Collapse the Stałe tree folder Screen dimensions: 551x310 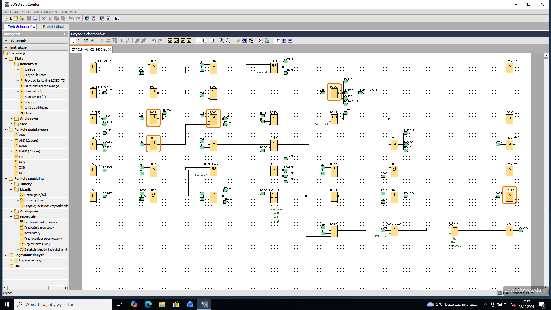point(6,59)
